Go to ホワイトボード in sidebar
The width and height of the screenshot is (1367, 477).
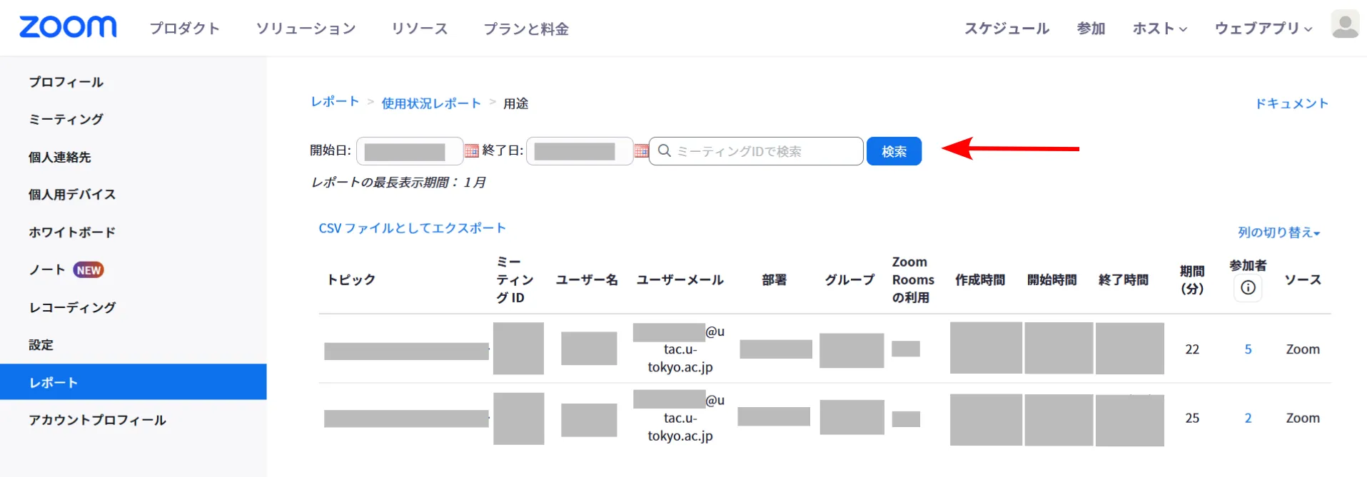[x=72, y=232]
